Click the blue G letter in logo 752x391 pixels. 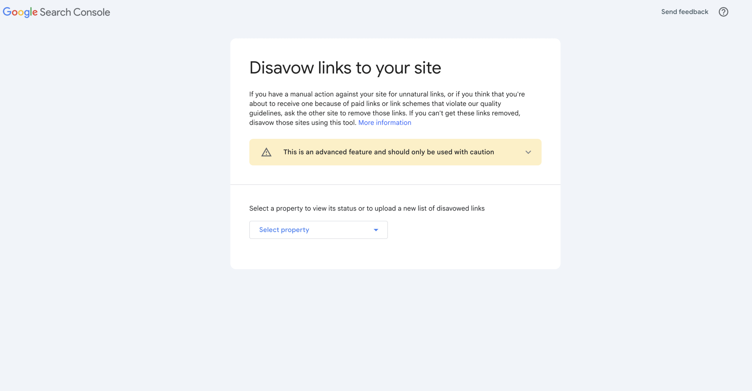point(7,11)
